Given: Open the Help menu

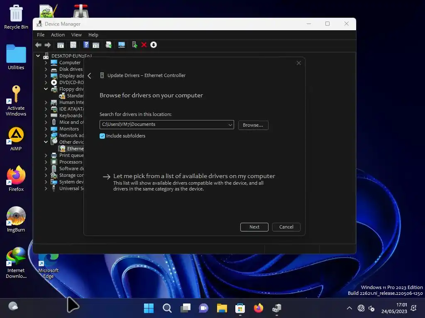Looking at the screenshot, I should pyautogui.click(x=93, y=35).
